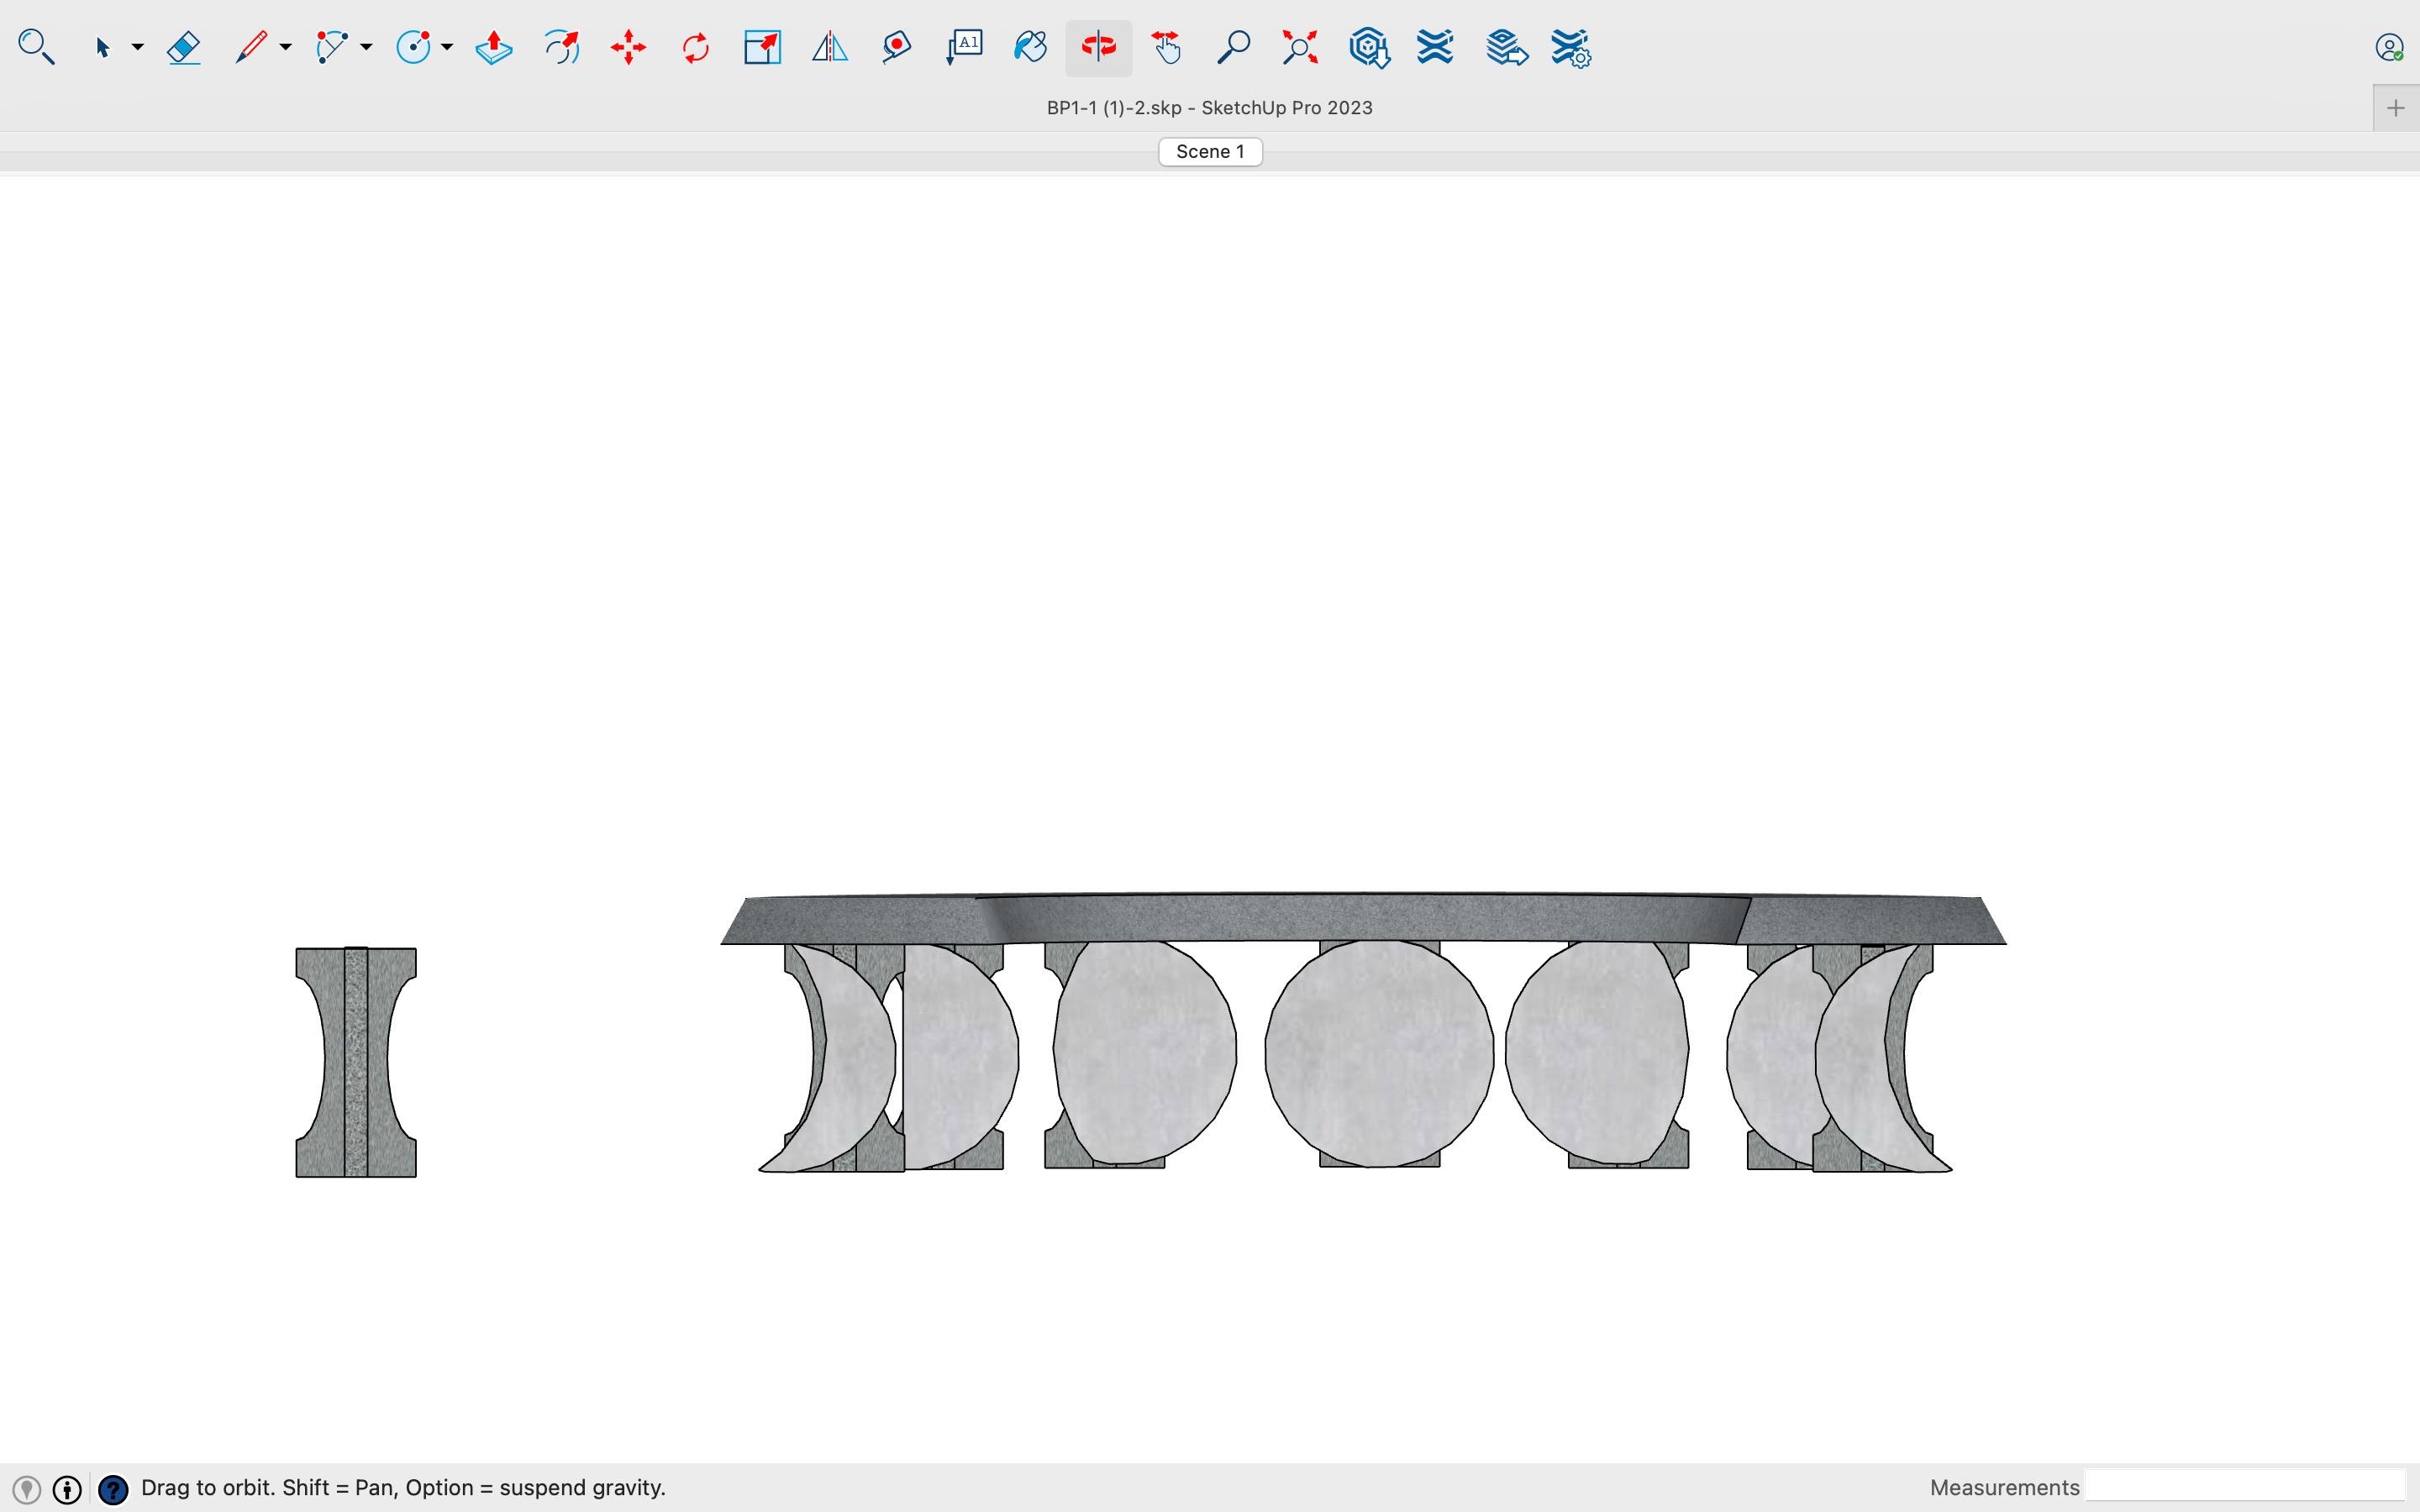The height and width of the screenshot is (1512, 2420).
Task: Select the Pan hand tool
Action: tap(1166, 47)
